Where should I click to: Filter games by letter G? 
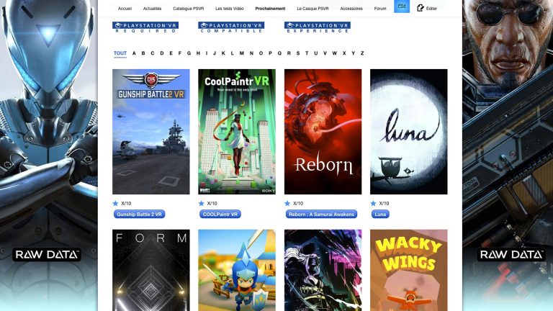pyautogui.click(x=189, y=53)
